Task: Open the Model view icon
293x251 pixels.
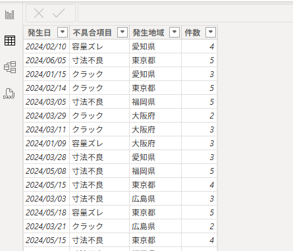Action: coord(10,67)
